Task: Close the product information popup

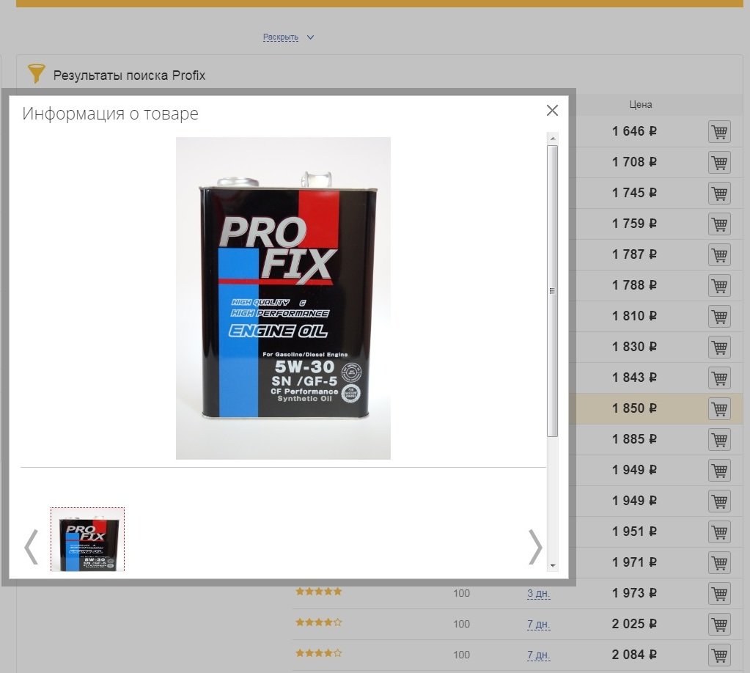Action: pos(552,111)
